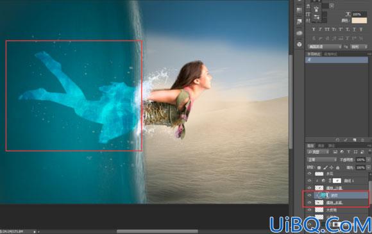
Task: Filter layers by shape layers icon
Action: tap(355, 152)
